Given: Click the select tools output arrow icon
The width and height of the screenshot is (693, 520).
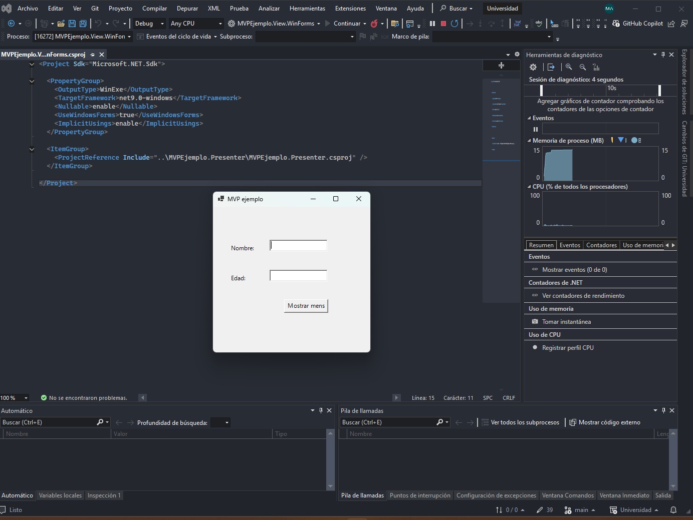Looking at the screenshot, I should coord(551,67).
